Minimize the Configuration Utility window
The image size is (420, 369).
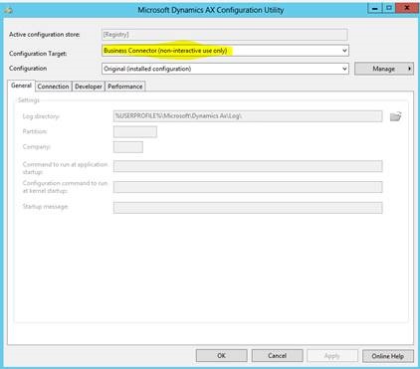[375, 8]
